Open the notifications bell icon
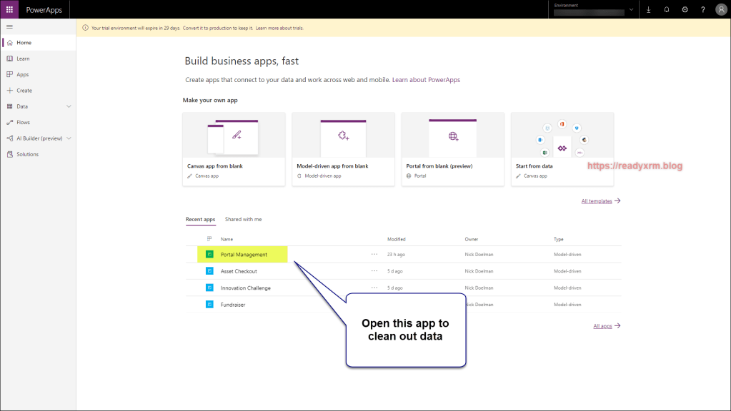This screenshot has width=731, height=411. coord(667,9)
